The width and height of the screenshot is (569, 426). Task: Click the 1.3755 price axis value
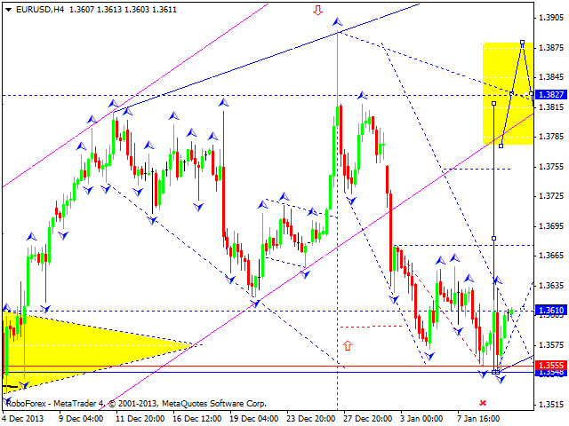click(x=551, y=166)
